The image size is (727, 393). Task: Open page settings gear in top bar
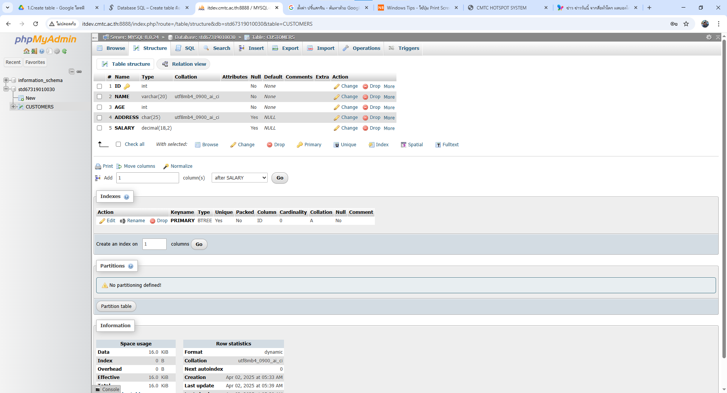coord(709,37)
